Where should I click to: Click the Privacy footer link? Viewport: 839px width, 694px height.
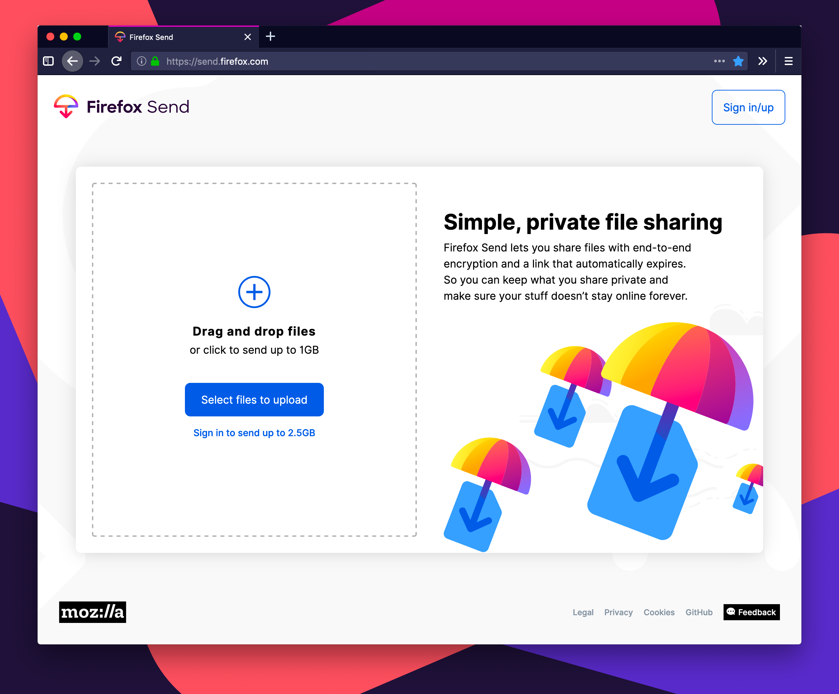(x=618, y=613)
